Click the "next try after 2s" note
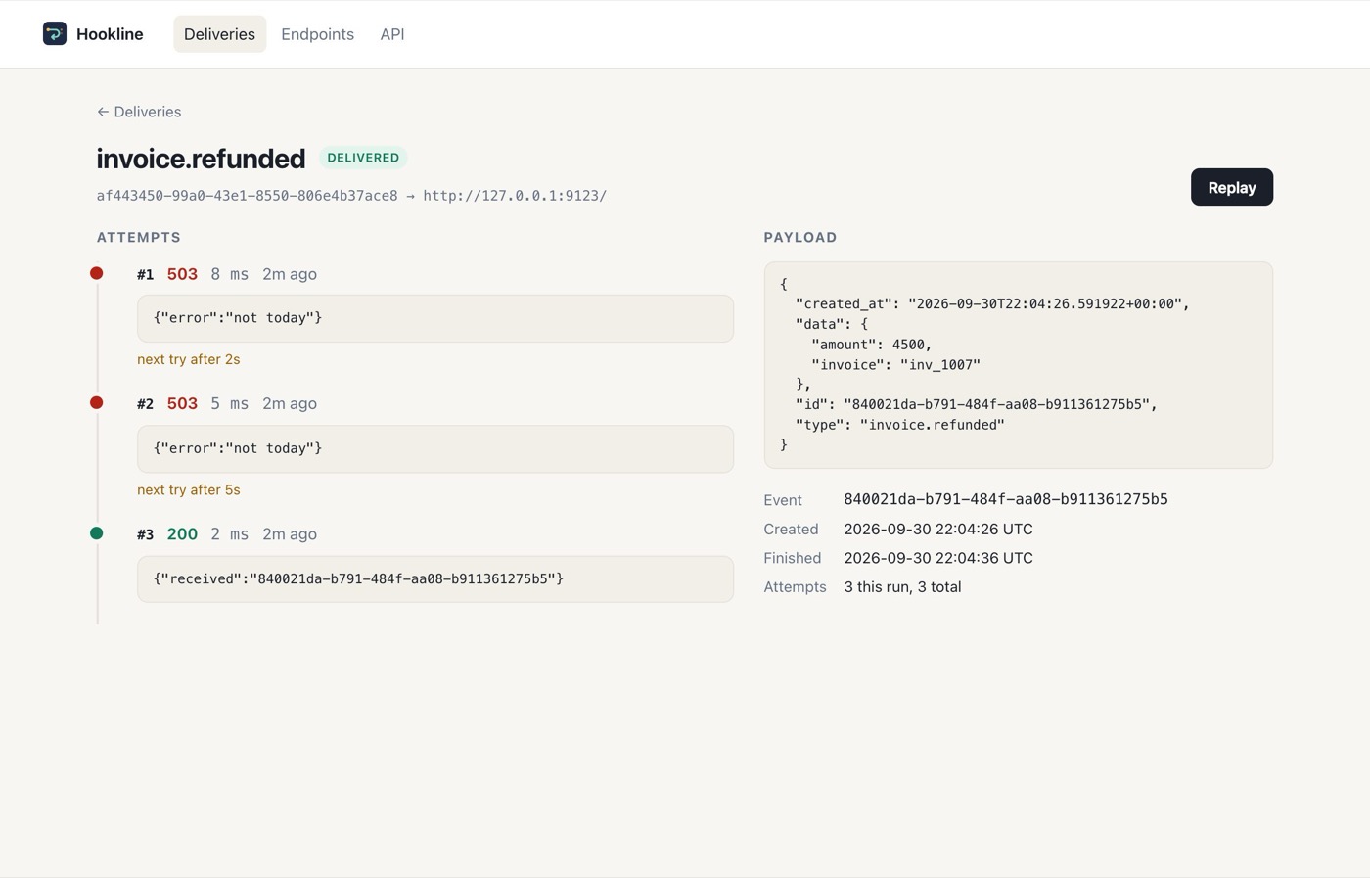The height and width of the screenshot is (878, 1370). pyautogui.click(x=189, y=359)
